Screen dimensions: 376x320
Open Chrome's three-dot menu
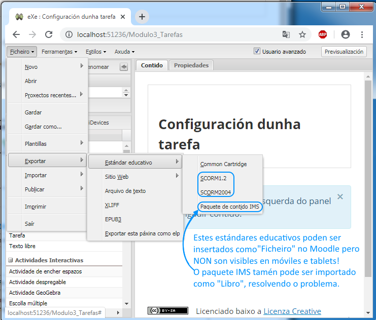362,35
